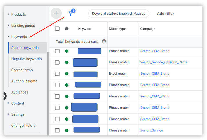Check the box for Search_Service_Collision_Center row
The image size is (207, 140).
coord(57,62)
